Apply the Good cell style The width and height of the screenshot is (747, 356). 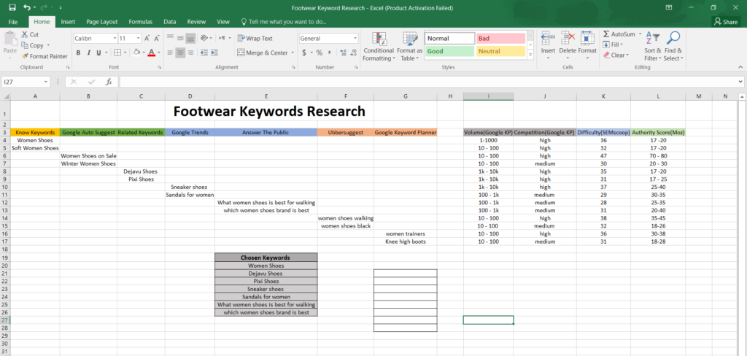449,51
